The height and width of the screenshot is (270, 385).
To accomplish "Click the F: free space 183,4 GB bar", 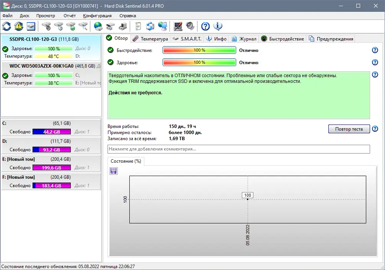I will pos(52,186).
